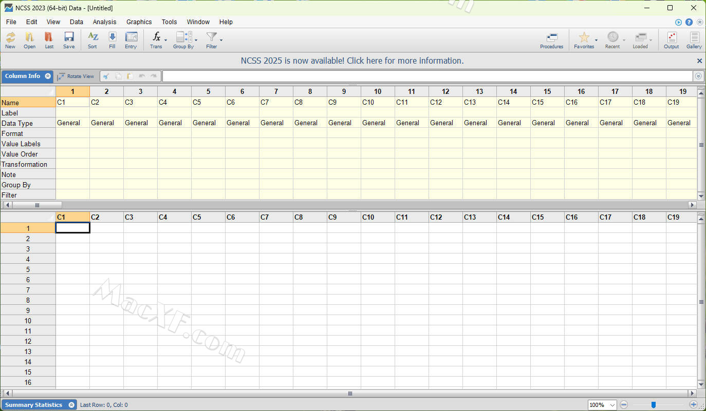Click the undo arrow icon

coord(142,76)
